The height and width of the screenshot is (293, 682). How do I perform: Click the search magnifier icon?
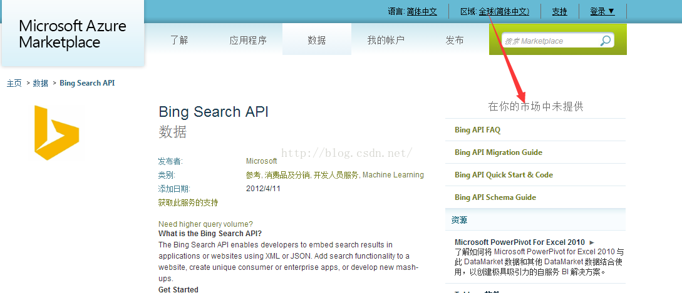[605, 41]
